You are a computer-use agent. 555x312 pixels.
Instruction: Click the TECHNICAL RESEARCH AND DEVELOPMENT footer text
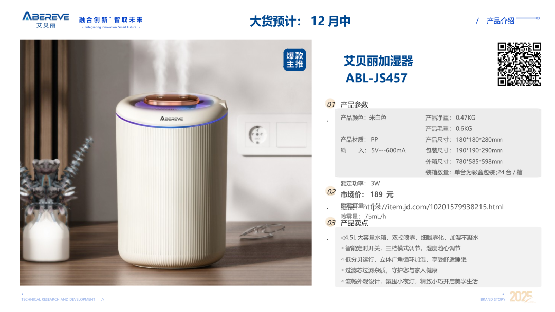58,299
